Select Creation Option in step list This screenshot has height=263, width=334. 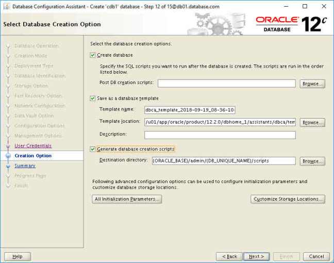pos(33,156)
